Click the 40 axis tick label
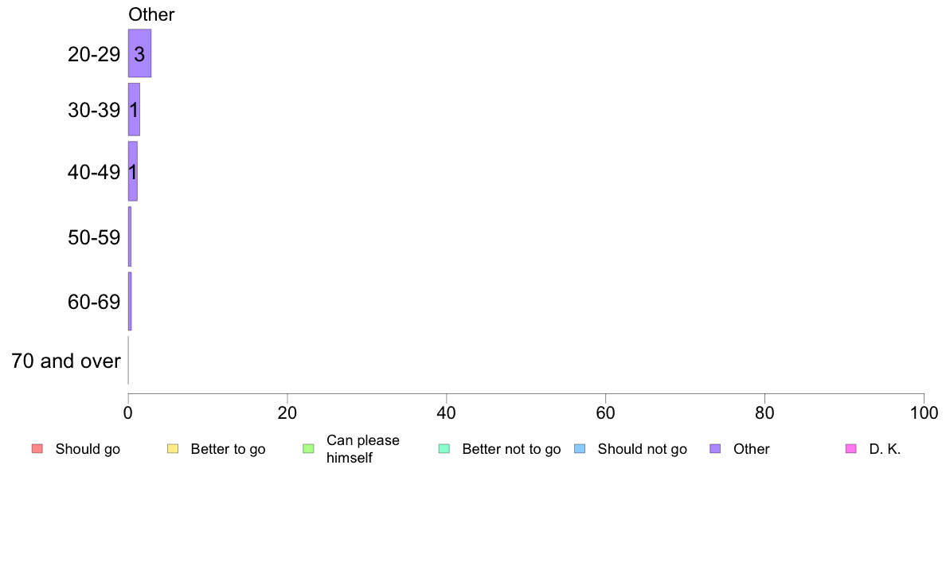 click(447, 412)
